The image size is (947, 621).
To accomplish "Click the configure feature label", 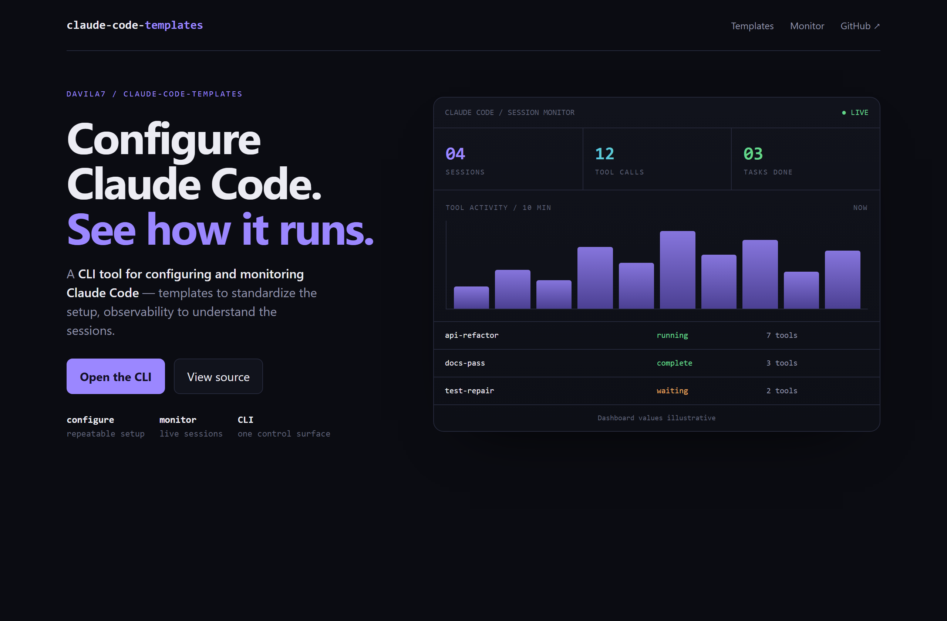I will [90, 420].
